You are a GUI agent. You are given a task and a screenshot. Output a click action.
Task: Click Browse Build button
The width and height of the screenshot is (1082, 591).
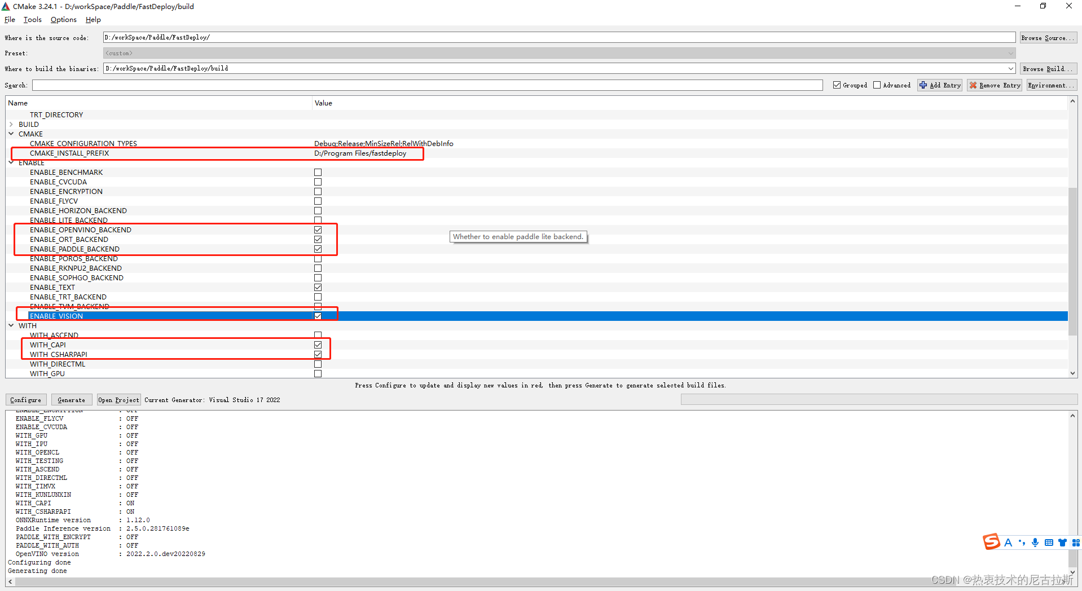1048,69
